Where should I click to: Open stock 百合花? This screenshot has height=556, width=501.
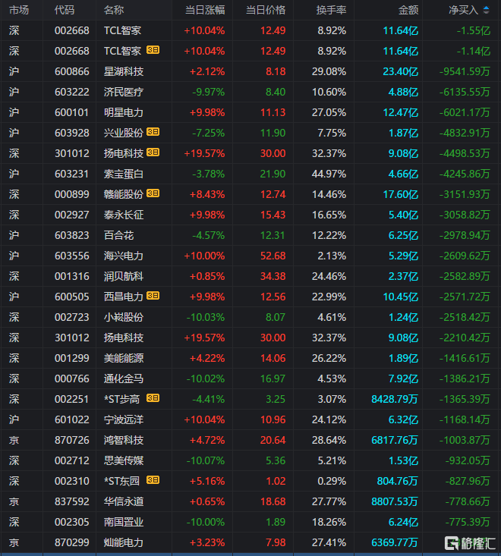pyautogui.click(x=118, y=235)
